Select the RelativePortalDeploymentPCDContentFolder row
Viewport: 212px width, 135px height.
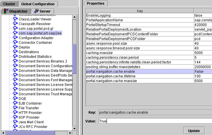(149, 34)
